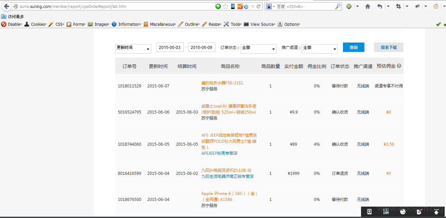Click the magnifier icon in Baidu search box
This screenshot has height=218, width=446.
click(x=338, y=6)
